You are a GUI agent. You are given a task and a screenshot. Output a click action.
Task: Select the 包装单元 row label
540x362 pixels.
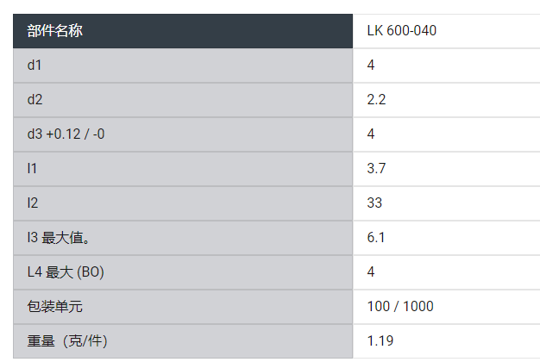point(55,307)
